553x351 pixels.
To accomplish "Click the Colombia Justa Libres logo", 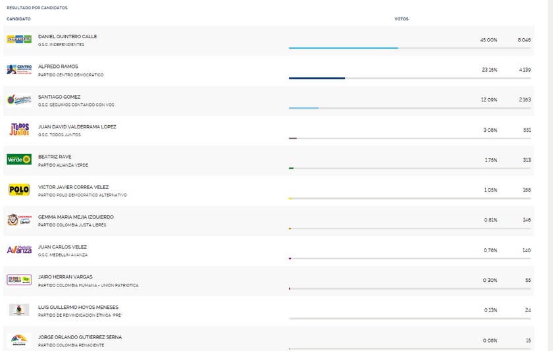I will [18, 220].
